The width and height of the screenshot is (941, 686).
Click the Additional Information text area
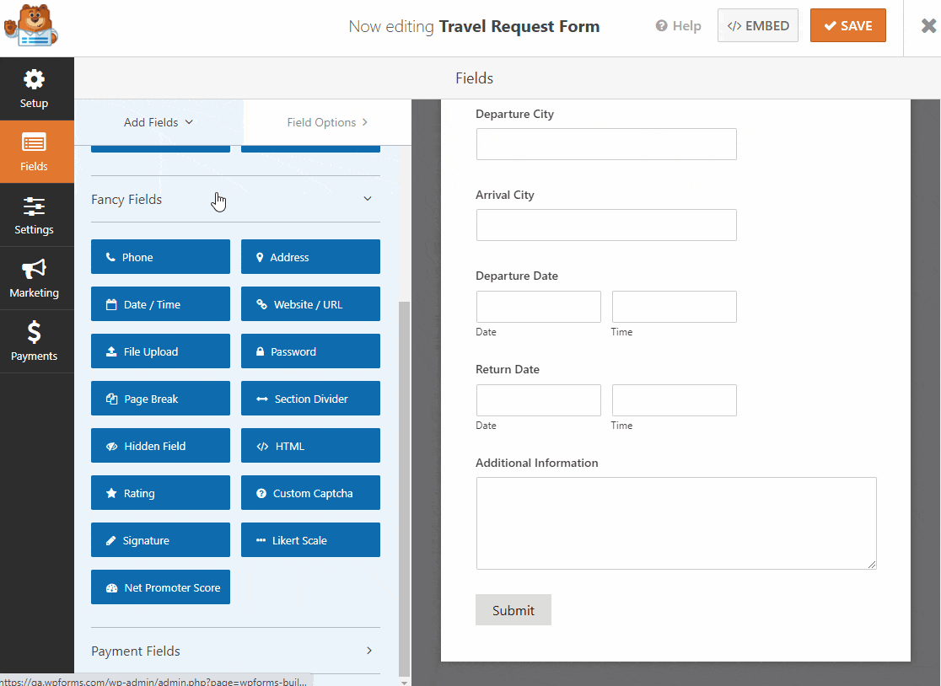tap(675, 523)
